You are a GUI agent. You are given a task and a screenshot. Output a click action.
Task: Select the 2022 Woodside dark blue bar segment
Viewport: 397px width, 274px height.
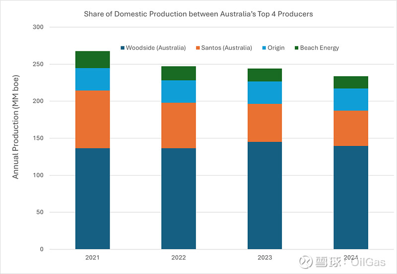[179, 198]
